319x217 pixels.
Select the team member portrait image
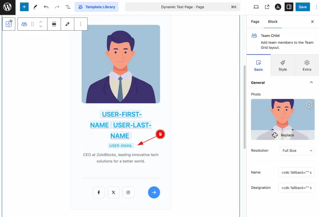121,64
